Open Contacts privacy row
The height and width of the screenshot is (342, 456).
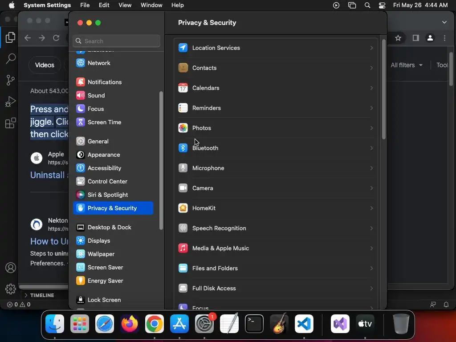276,68
